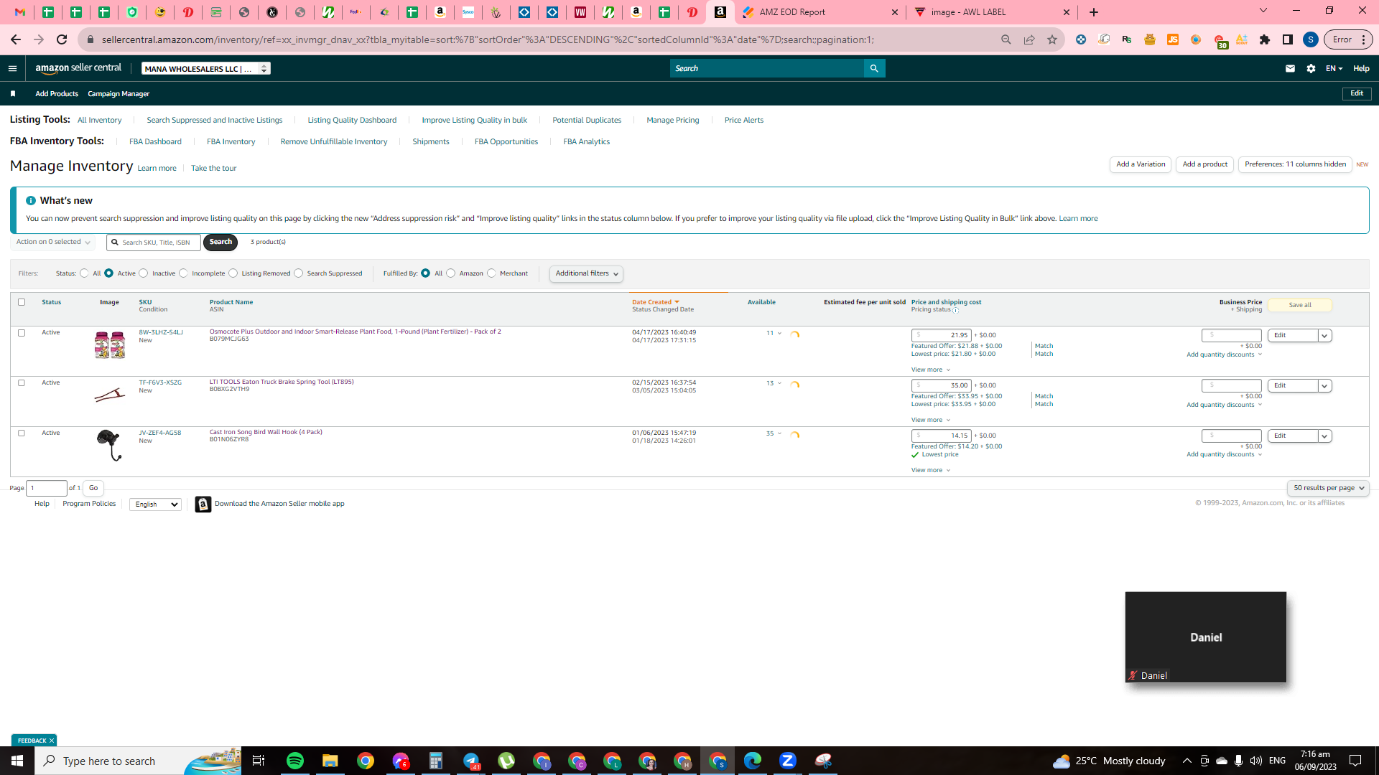The height and width of the screenshot is (775, 1379).
Task: Click the Search button beside SKU field
Action: [220, 243]
